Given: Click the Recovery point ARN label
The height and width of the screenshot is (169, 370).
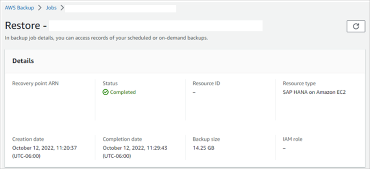Looking at the screenshot, I should click(35, 84).
